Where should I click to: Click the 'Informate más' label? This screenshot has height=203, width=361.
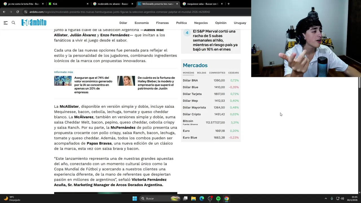click(x=63, y=72)
